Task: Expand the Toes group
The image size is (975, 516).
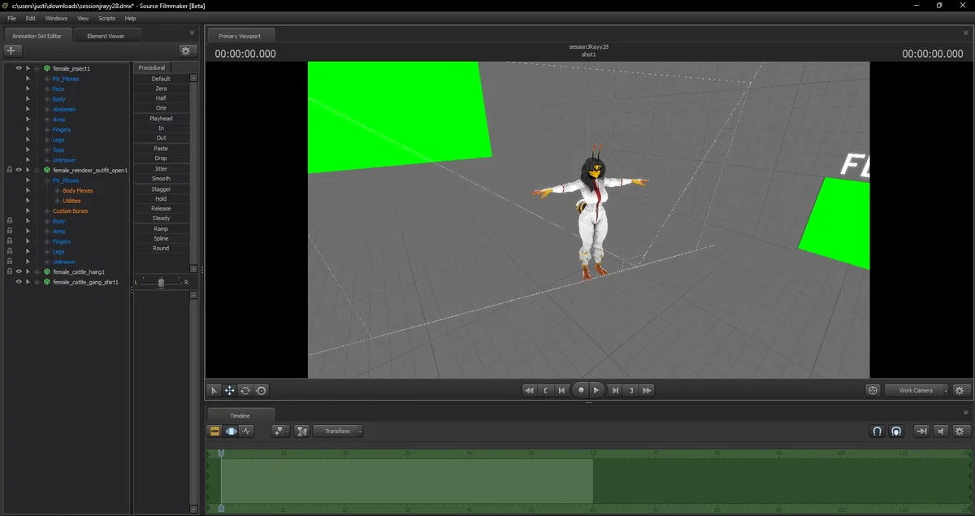Action: (47, 150)
